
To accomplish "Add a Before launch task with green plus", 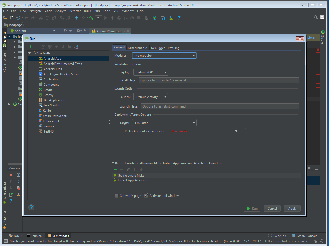I will point(115,169).
